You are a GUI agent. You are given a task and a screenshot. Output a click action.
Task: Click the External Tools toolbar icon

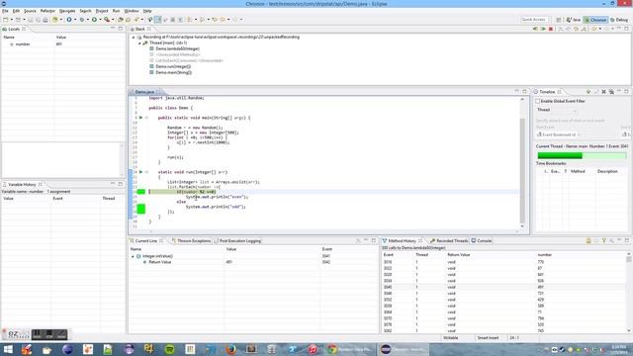pyautogui.click(x=107, y=20)
